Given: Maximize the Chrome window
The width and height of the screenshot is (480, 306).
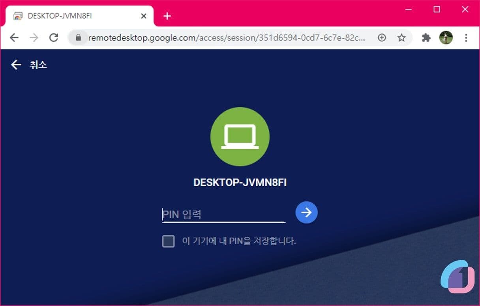Looking at the screenshot, I should [437, 9].
